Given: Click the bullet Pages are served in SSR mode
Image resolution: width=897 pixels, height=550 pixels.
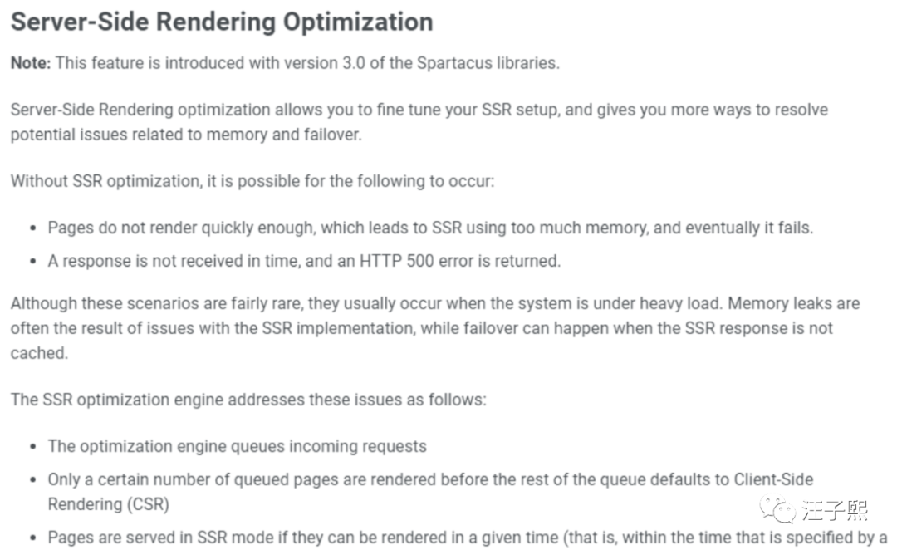Looking at the screenshot, I should 468,538.
